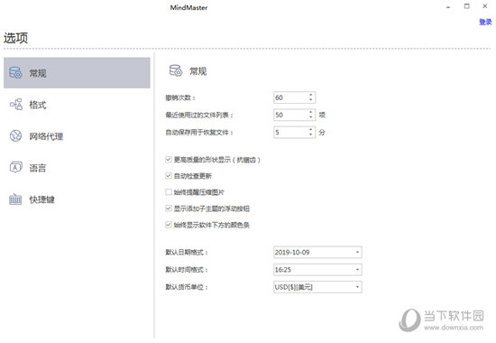Close the MindMaster window
Viewport: 496px width, 343px height.
pyautogui.click(x=484, y=6)
